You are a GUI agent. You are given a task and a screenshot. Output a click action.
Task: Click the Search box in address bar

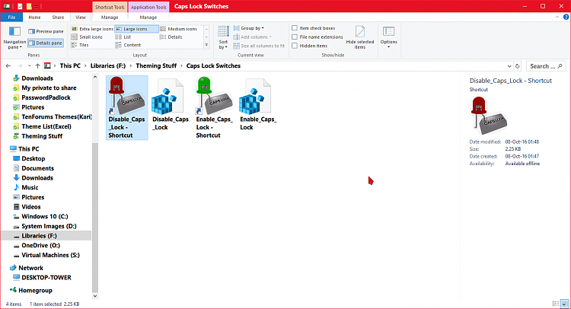pos(543,66)
